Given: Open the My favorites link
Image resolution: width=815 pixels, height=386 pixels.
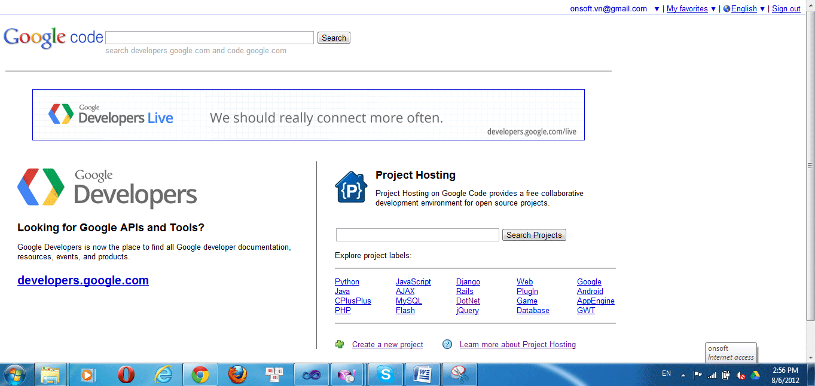Looking at the screenshot, I should click(687, 9).
